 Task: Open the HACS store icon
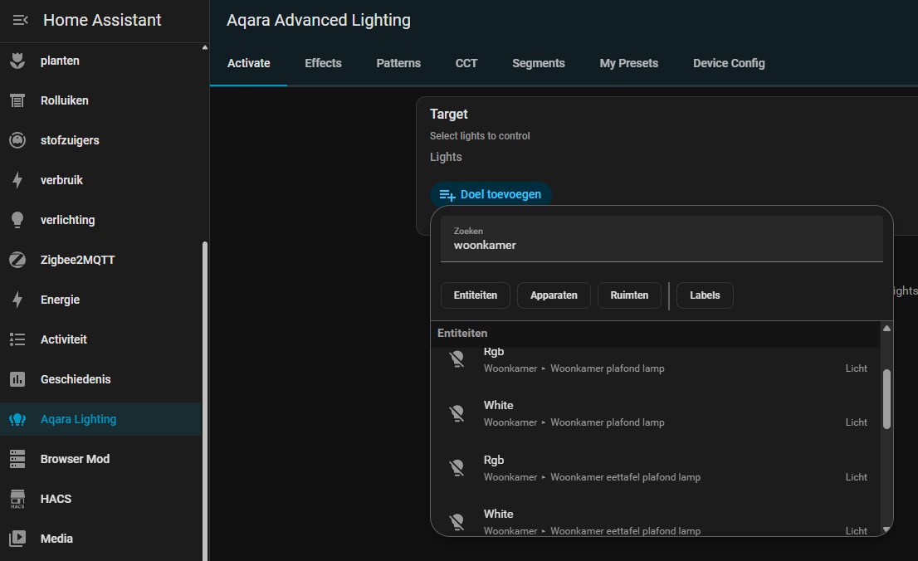[x=17, y=499]
